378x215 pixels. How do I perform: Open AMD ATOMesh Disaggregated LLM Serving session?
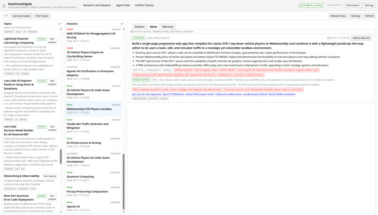93,35
